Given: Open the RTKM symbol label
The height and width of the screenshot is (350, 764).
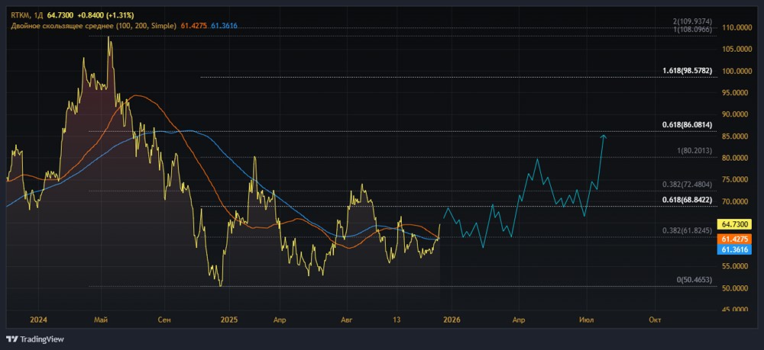Looking at the screenshot, I should pyautogui.click(x=21, y=14).
